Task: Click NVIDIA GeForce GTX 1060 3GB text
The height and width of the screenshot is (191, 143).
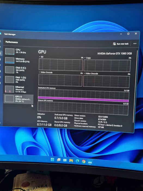Action: 115,53
